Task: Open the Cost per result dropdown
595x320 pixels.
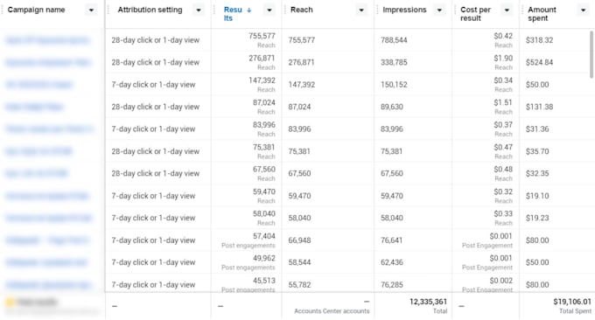Action: (x=507, y=10)
